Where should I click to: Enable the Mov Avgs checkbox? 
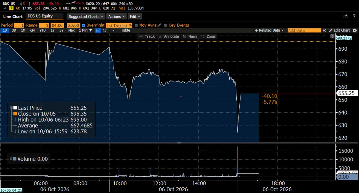(x=136, y=25)
